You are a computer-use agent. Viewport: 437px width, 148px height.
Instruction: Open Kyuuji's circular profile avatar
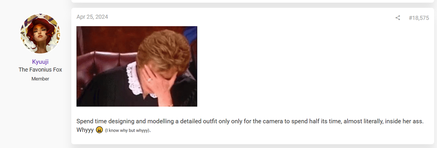pos(40,34)
